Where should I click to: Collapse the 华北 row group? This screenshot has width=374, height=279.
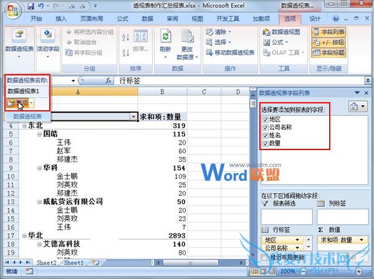click(24, 236)
